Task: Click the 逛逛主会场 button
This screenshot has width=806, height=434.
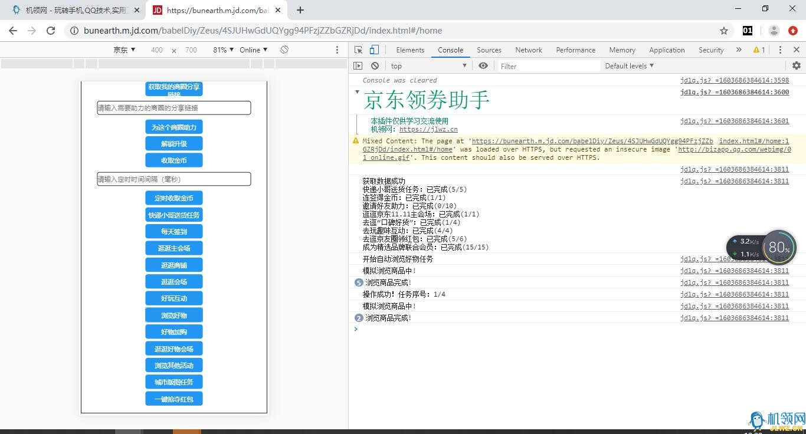Action: tap(174, 248)
